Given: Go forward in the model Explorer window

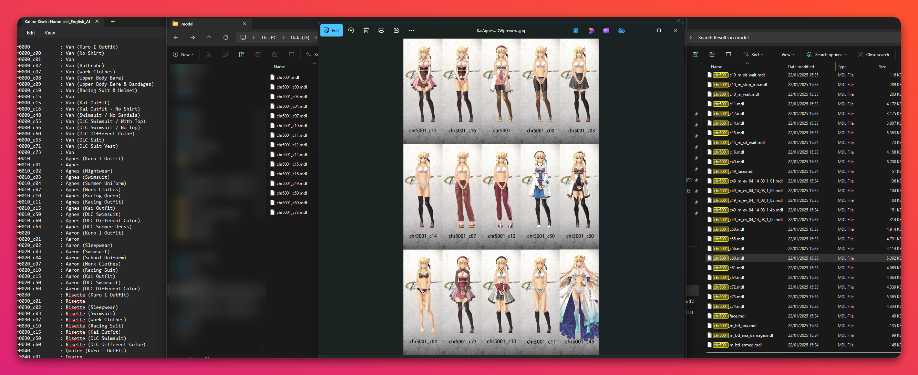Looking at the screenshot, I should pyautogui.click(x=193, y=38).
